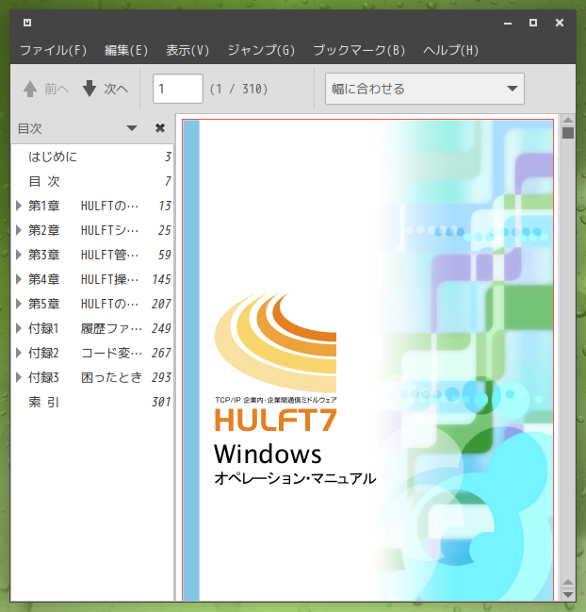The image size is (586, 612).
Task: Close the document viewer window
Action: coord(560,23)
